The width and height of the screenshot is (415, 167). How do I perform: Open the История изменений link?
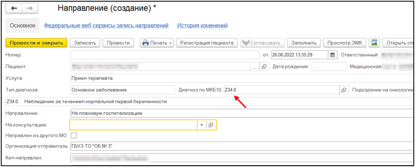202,25
